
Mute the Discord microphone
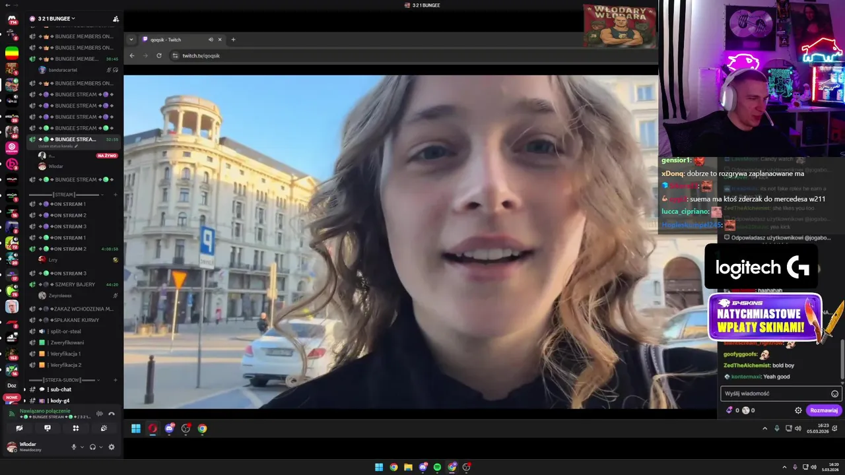point(74,447)
